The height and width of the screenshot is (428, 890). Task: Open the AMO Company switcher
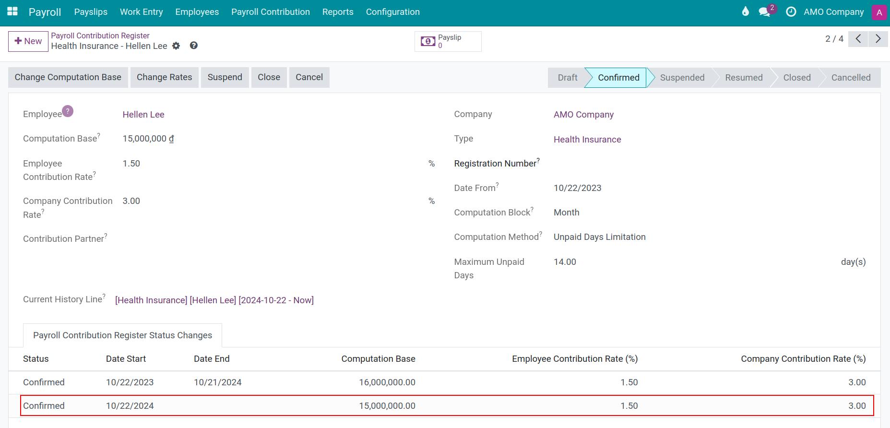(x=833, y=12)
